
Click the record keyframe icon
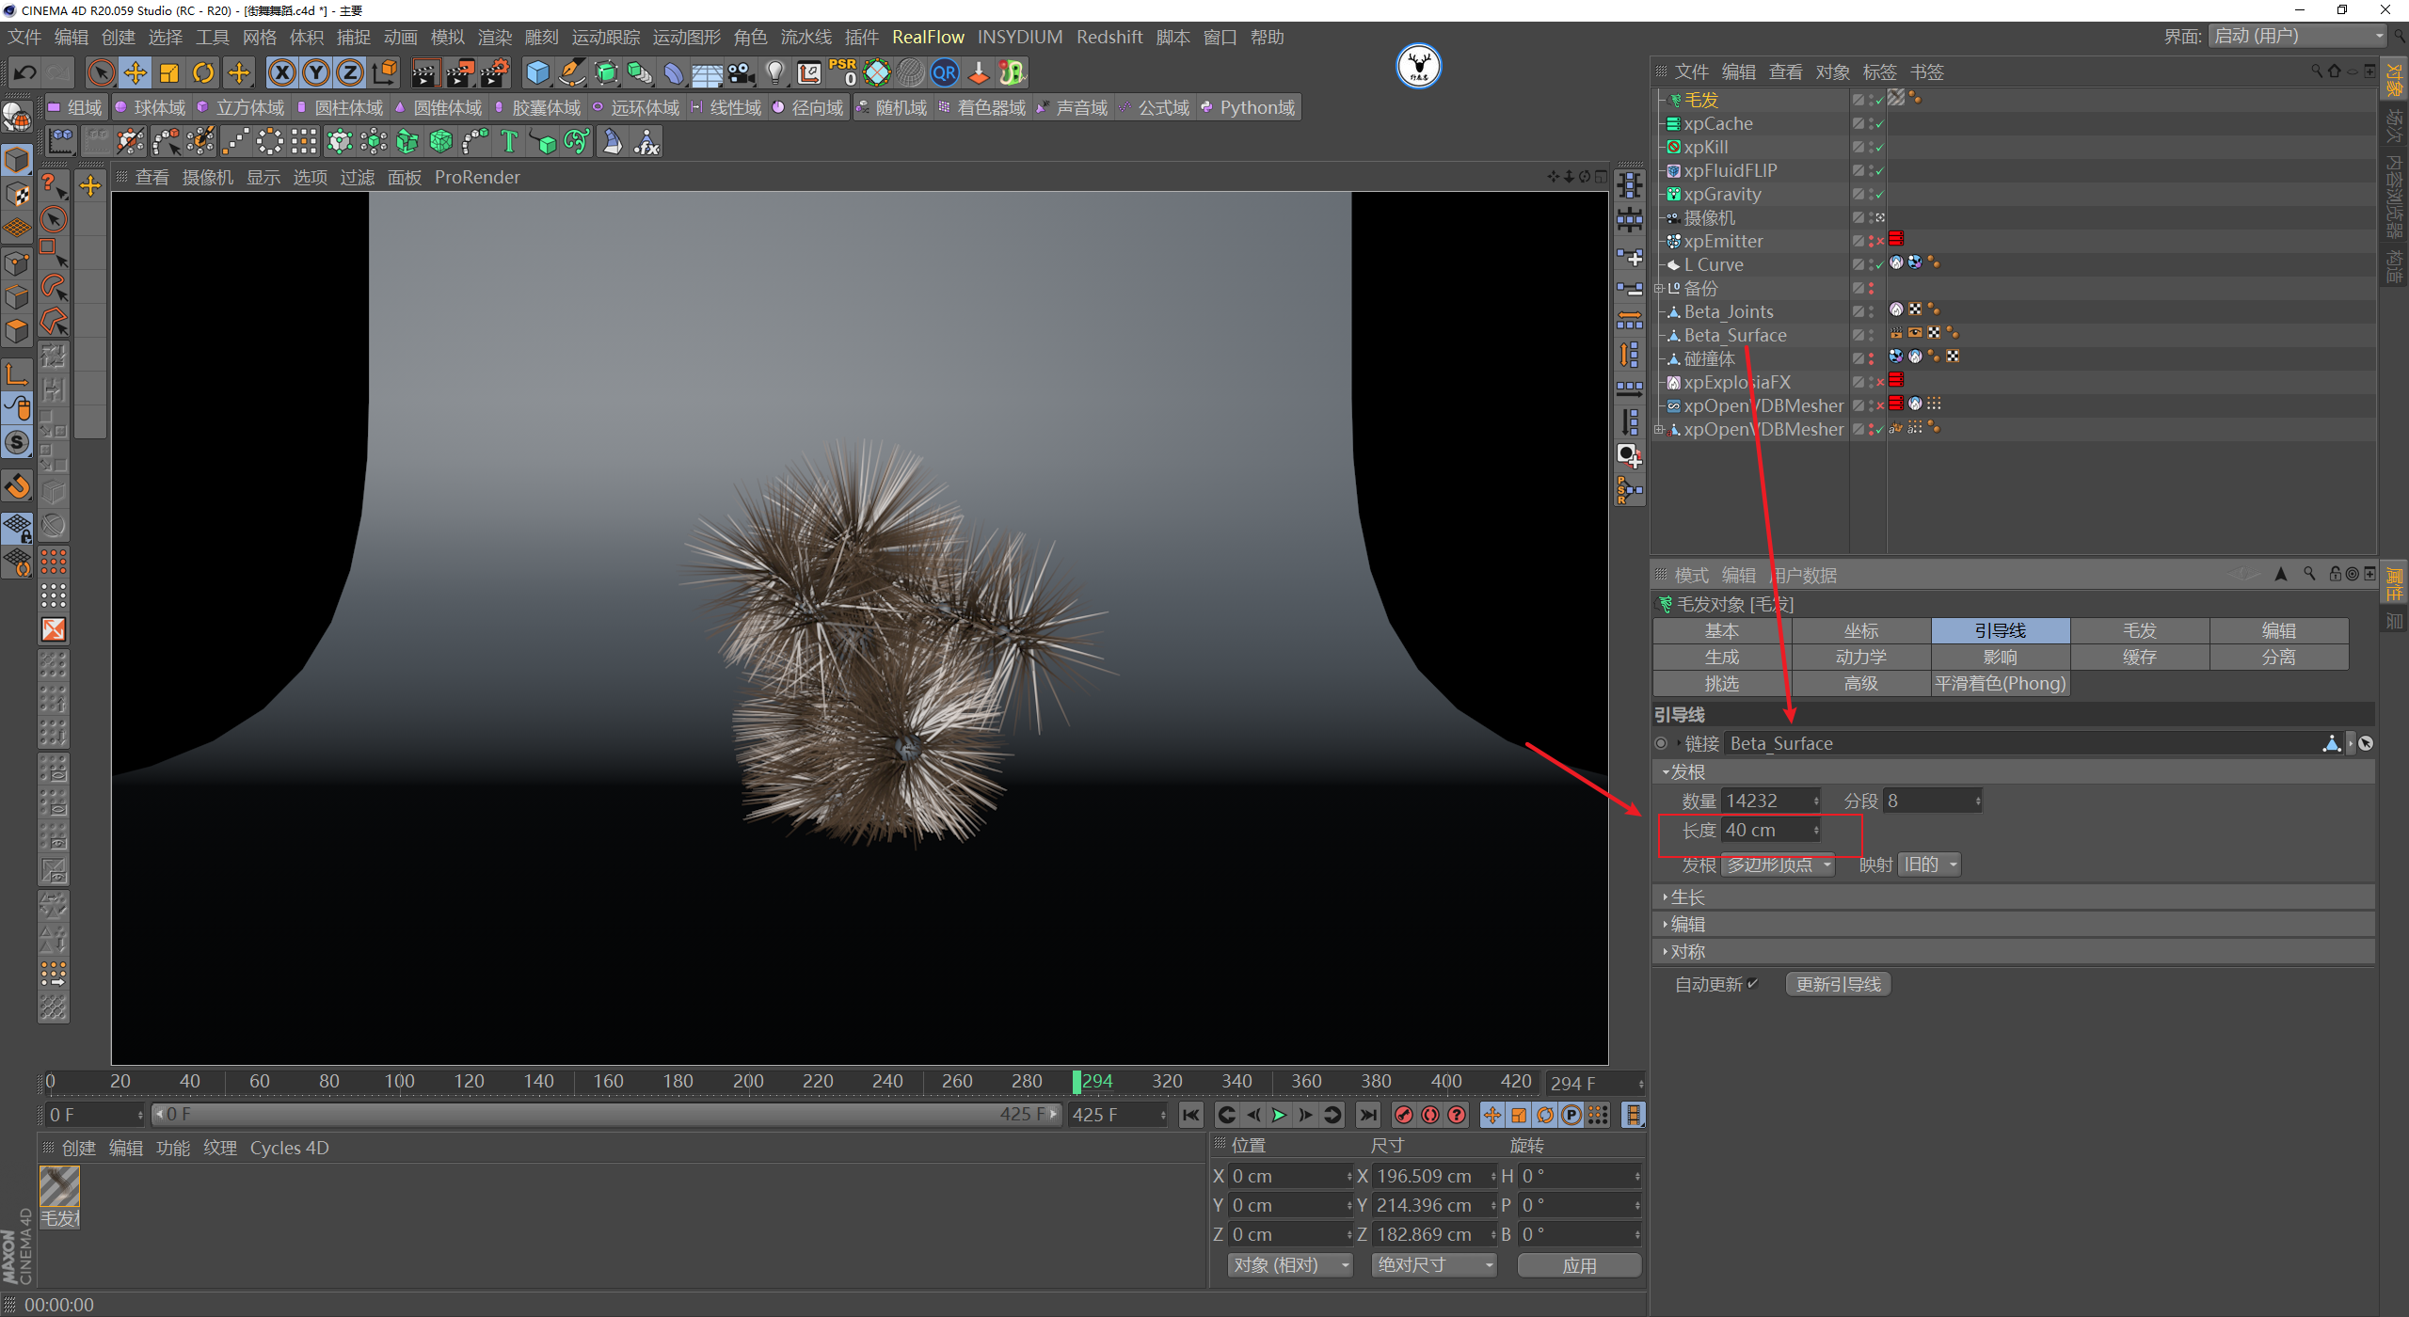tap(1404, 1115)
